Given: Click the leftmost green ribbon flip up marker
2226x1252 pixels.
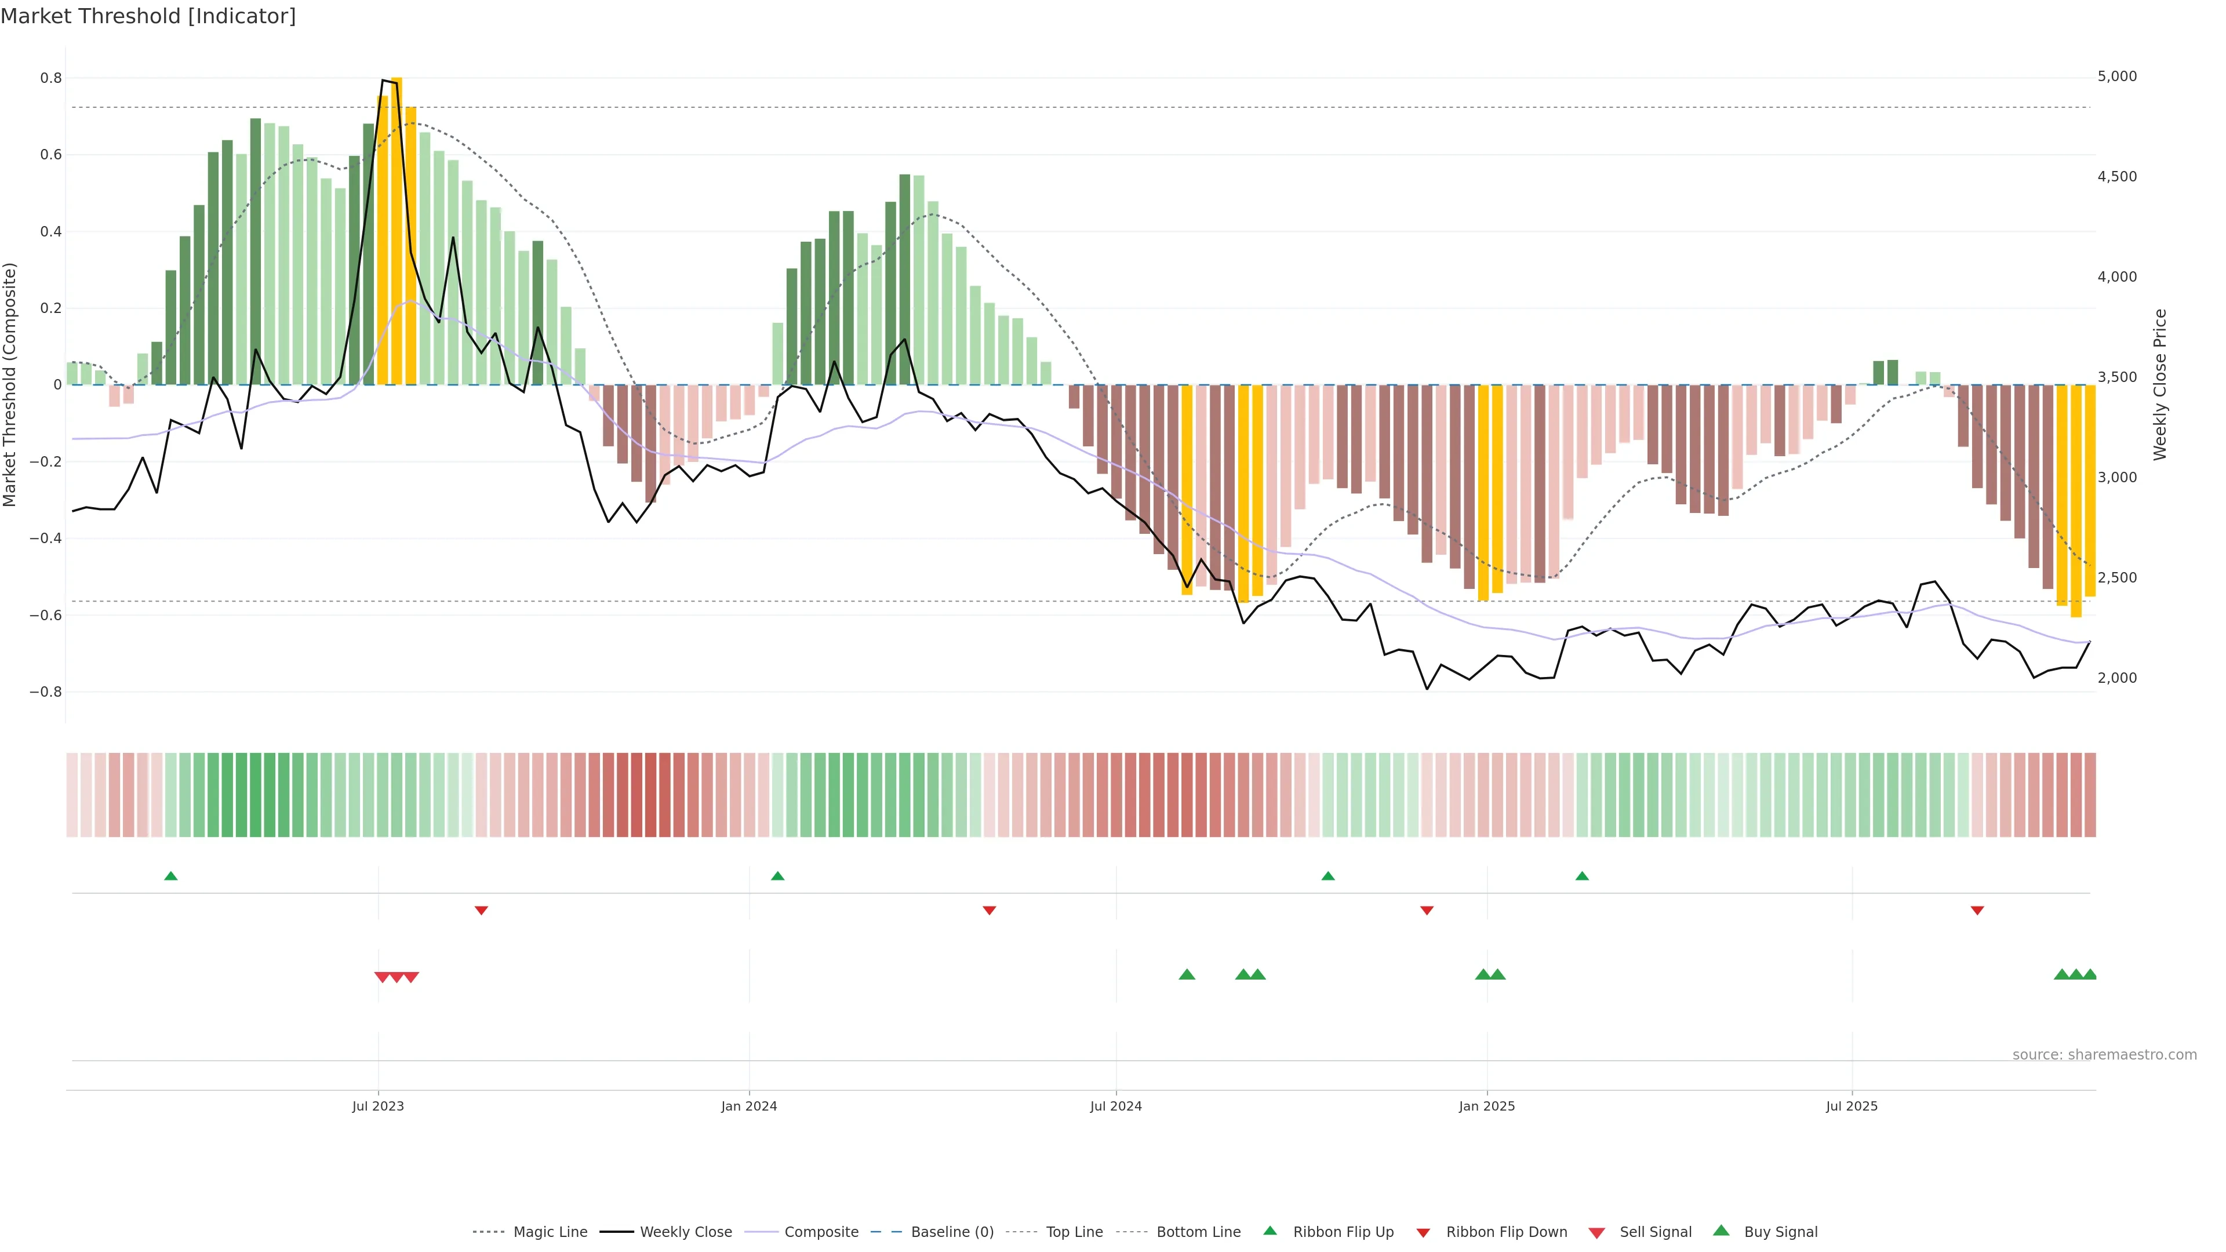Looking at the screenshot, I should [171, 876].
